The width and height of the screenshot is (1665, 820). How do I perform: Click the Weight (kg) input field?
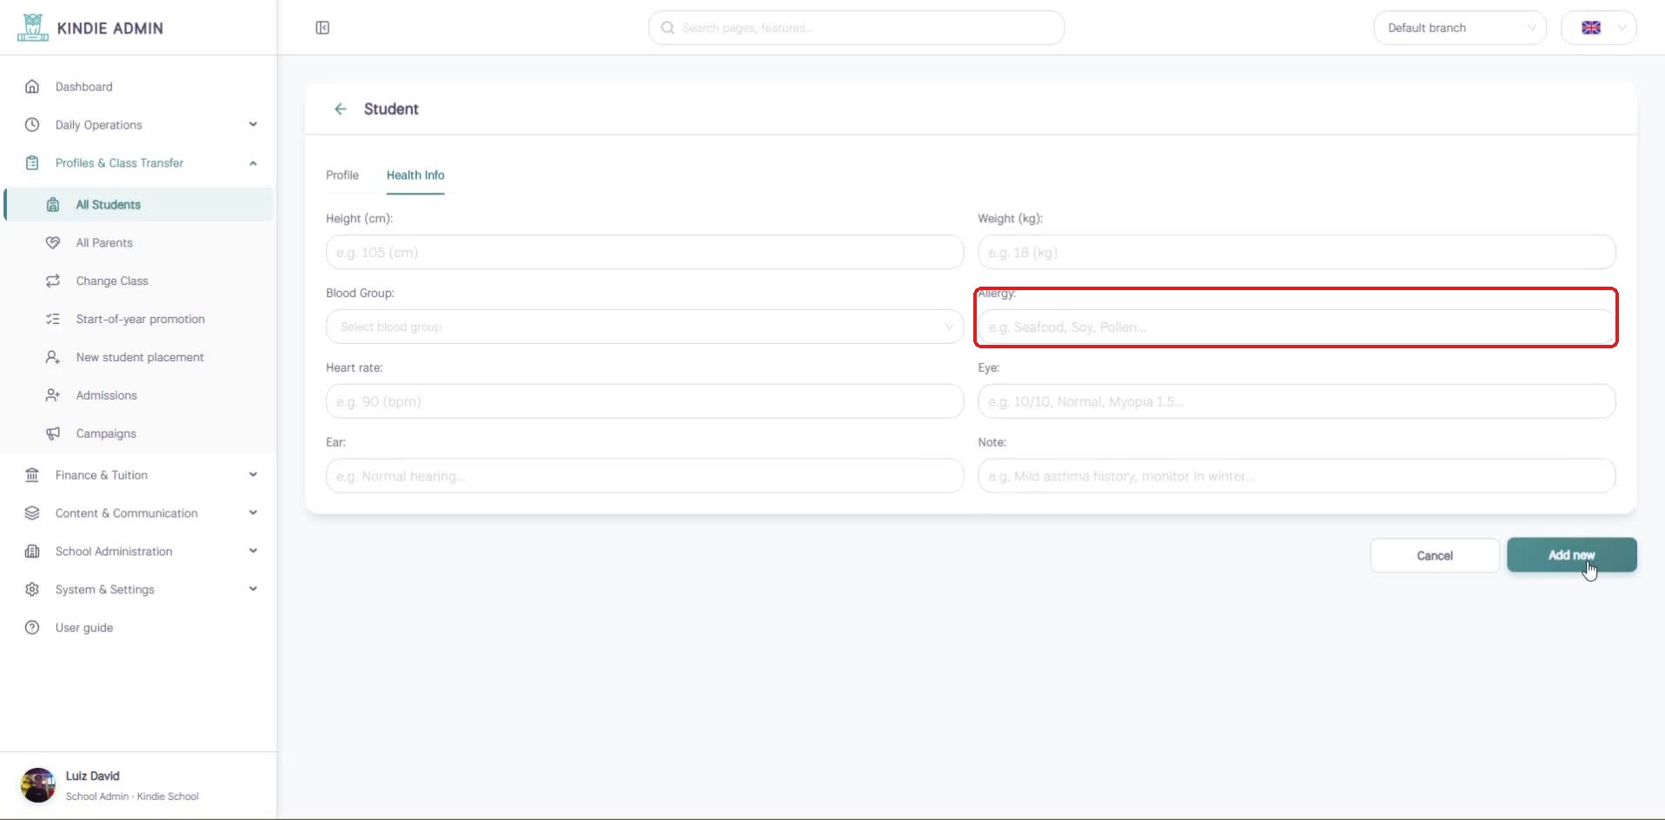click(1297, 252)
